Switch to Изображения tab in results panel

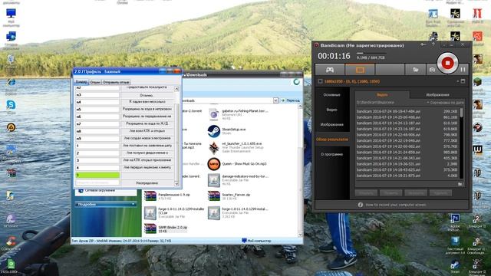coord(437,95)
